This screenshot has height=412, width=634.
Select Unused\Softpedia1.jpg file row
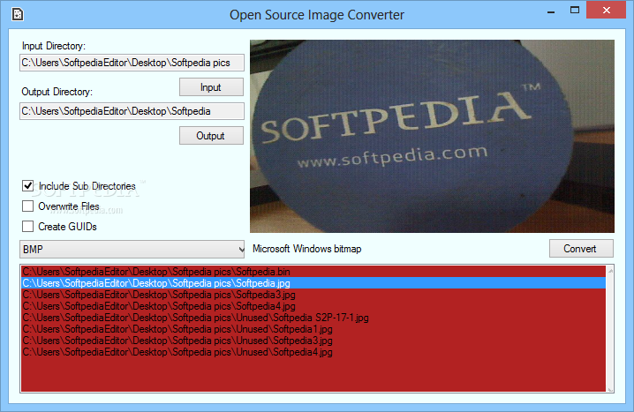pyautogui.click(x=313, y=329)
